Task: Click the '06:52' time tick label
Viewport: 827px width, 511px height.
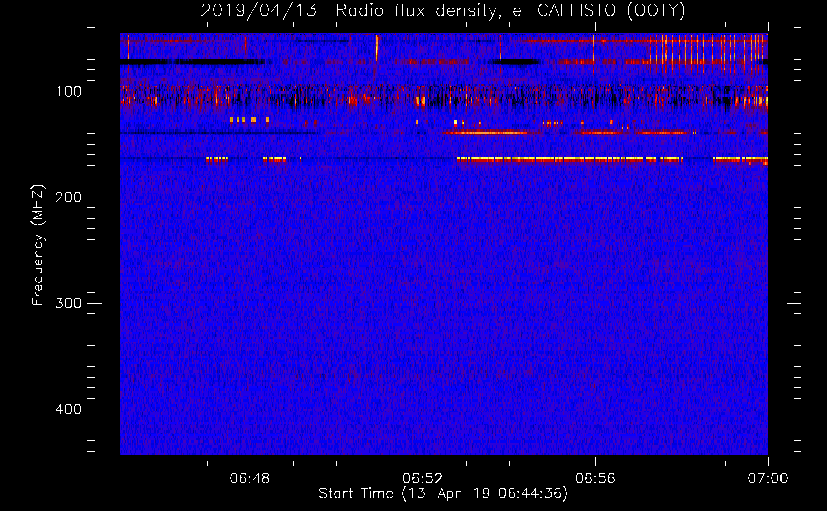Action: [423, 479]
